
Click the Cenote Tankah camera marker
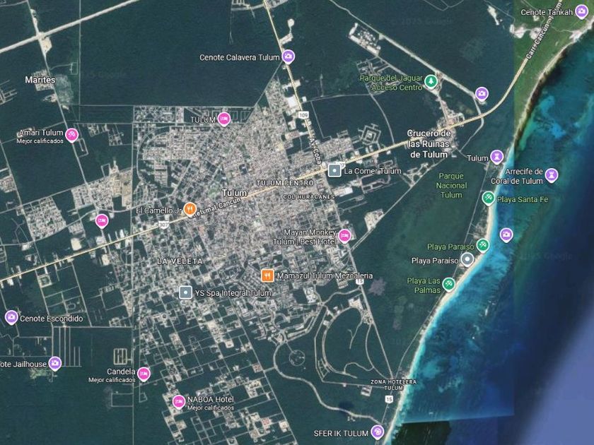click(x=581, y=12)
